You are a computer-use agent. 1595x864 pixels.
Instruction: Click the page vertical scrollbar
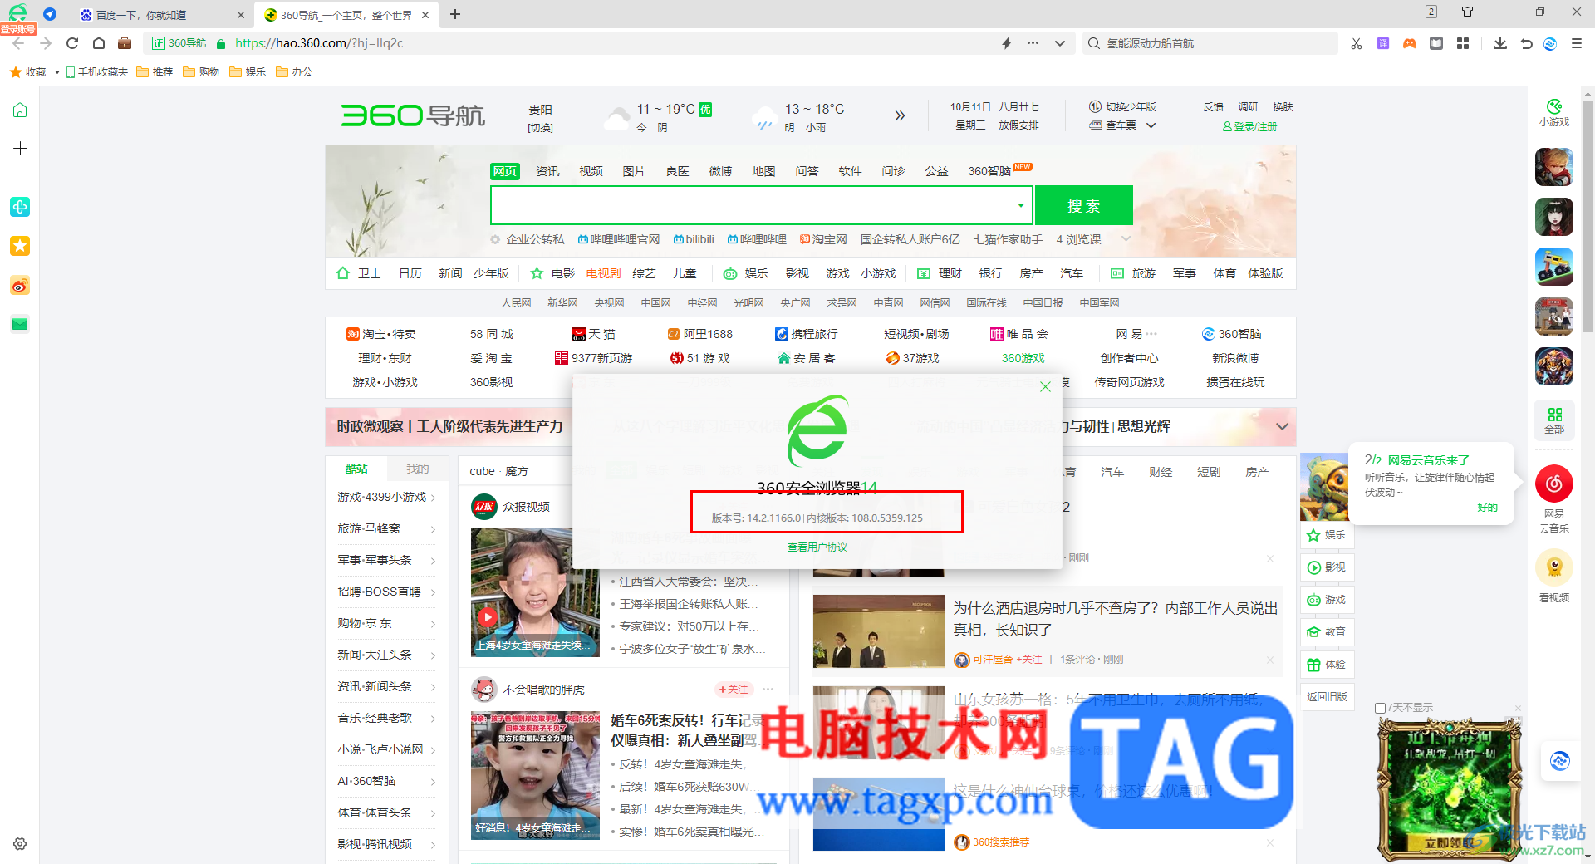pos(1588,214)
